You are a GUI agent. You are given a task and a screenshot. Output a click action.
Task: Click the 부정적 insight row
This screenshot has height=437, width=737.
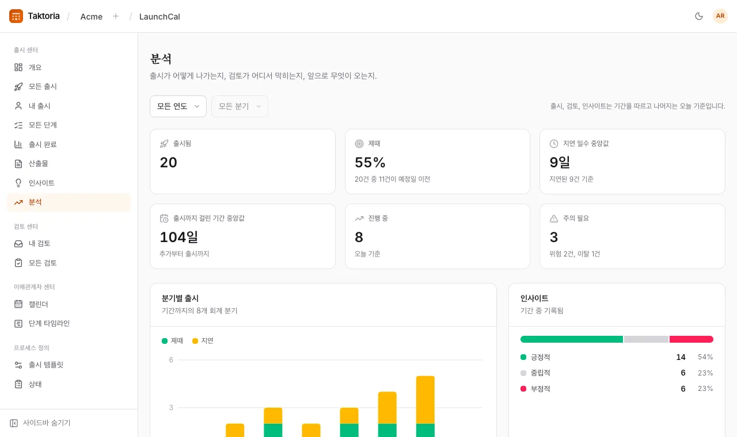[617, 389]
